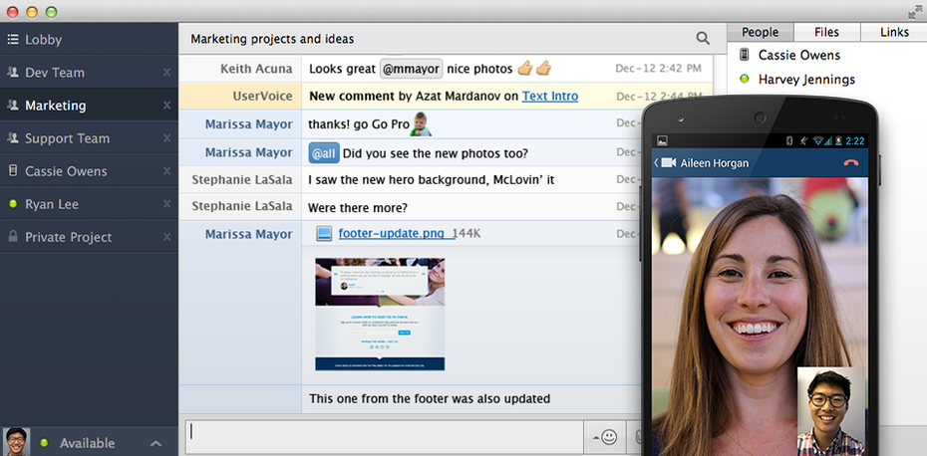Close the Support Team room
The width and height of the screenshot is (927, 456).
coord(166,138)
